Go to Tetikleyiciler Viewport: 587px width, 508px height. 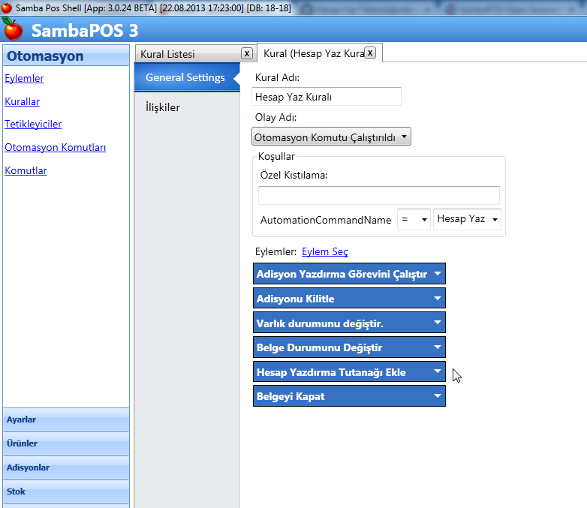click(33, 124)
